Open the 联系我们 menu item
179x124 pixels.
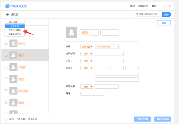pyautogui.click(x=143, y=6)
